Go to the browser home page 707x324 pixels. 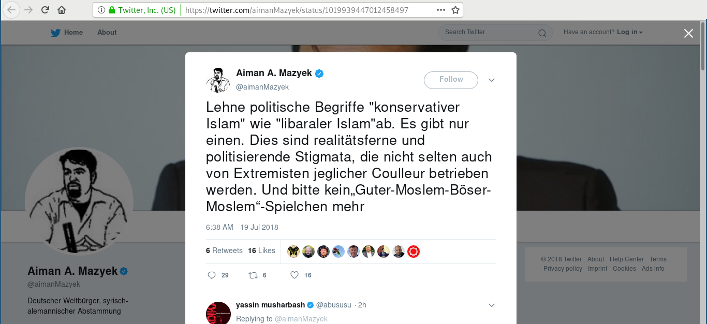tap(62, 10)
